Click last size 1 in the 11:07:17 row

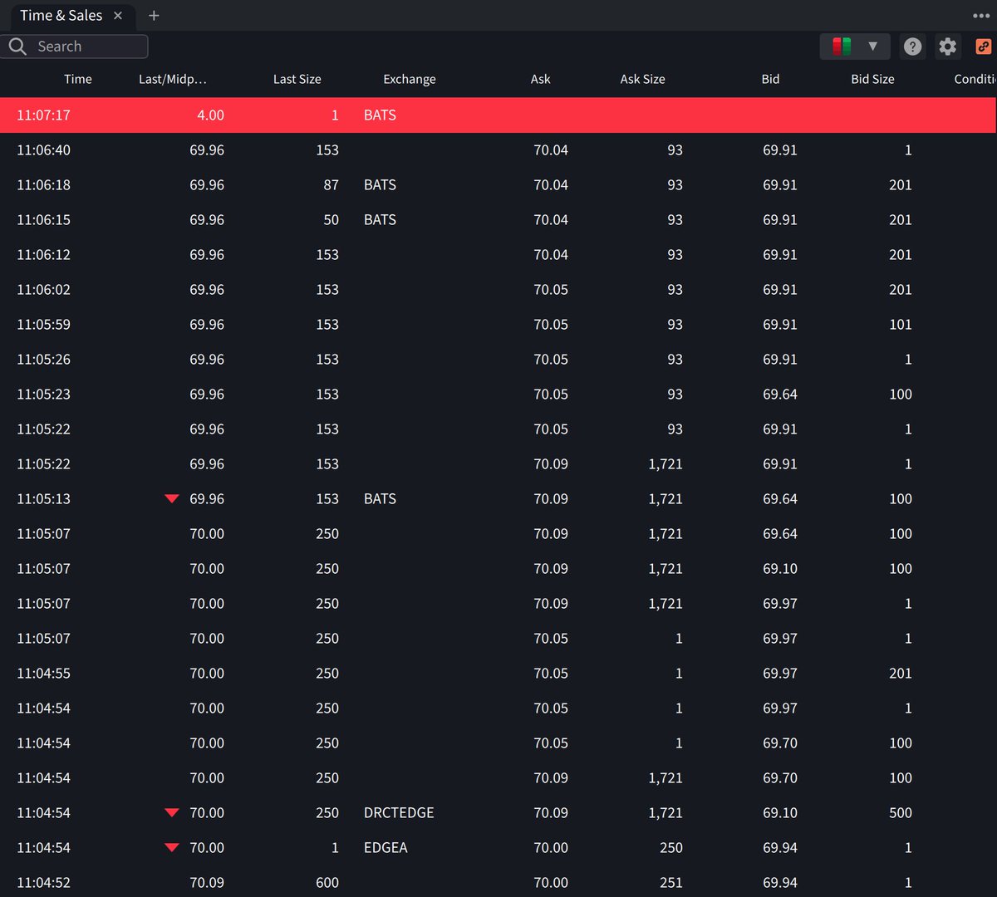335,115
